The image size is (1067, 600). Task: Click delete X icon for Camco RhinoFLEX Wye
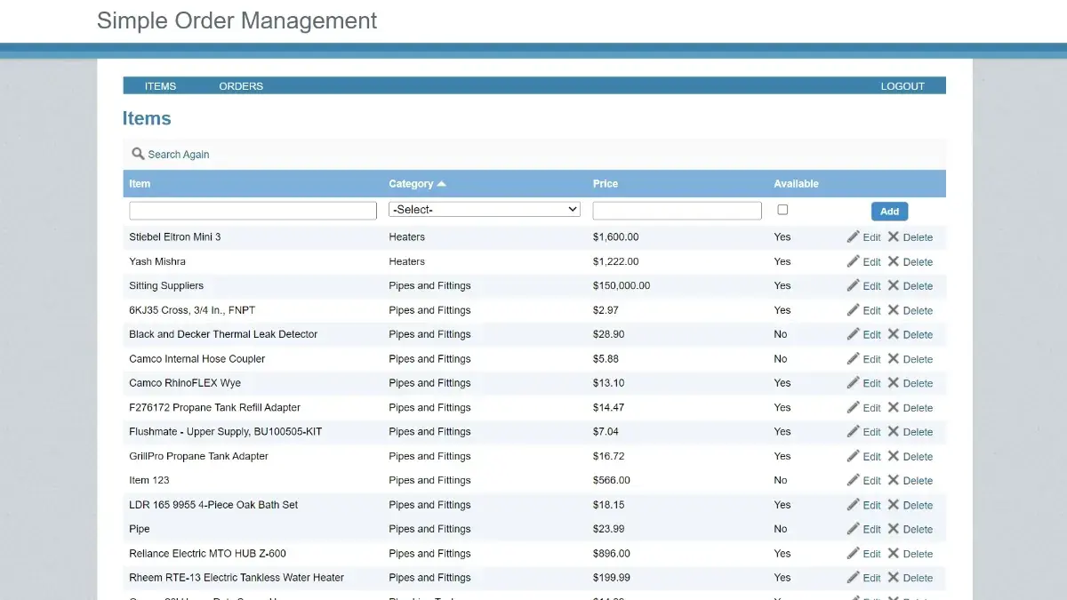[894, 383]
